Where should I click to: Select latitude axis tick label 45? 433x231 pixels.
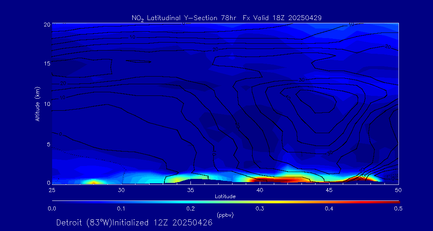click(329, 190)
